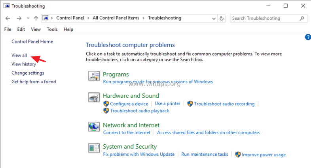The height and width of the screenshot is (168, 311).
Task: Click the Search Troubleshooting input field
Action: 268,18
